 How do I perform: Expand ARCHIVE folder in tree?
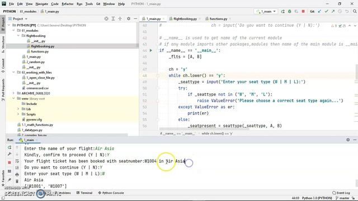(x=13, y=93)
